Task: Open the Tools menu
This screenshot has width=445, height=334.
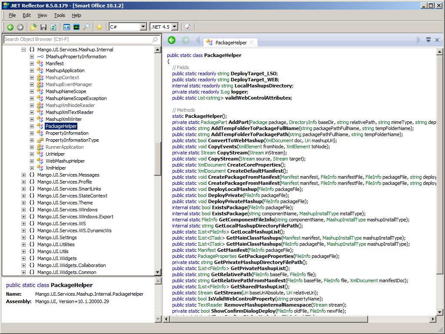Action: pyautogui.click(x=60, y=15)
